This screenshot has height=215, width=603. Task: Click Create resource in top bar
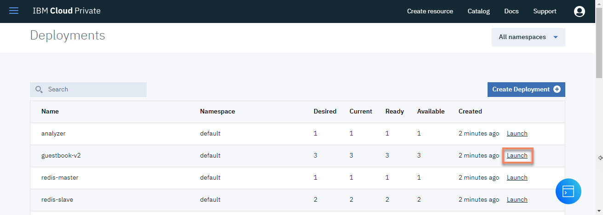click(430, 11)
